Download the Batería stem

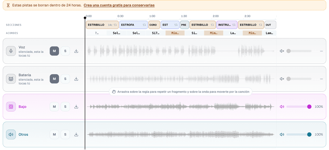tap(76, 79)
